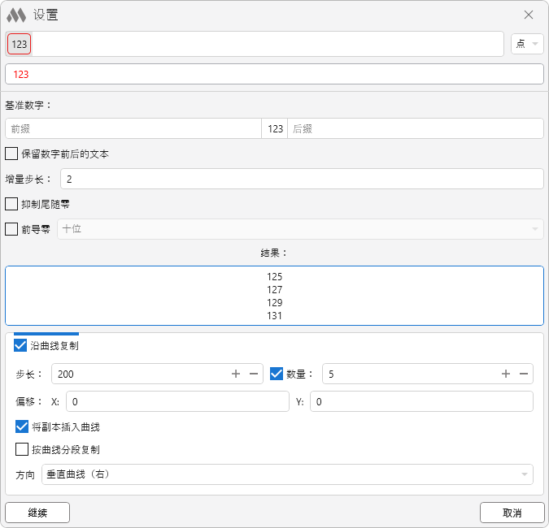Open the 方向 垂直曲线 dropdown
The height and width of the screenshot is (528, 549).
(x=286, y=474)
